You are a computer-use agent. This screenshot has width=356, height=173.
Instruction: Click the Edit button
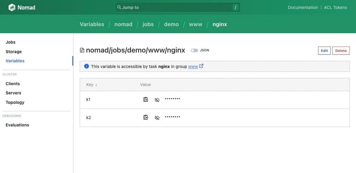pyautogui.click(x=324, y=51)
